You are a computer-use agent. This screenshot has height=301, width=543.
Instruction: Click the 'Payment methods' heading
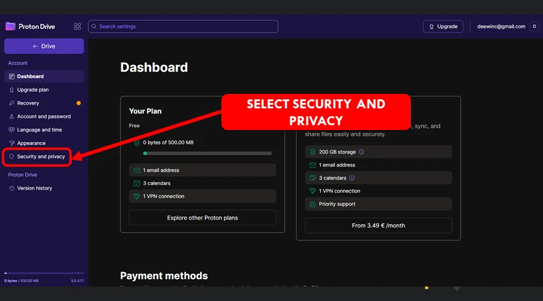(164, 276)
